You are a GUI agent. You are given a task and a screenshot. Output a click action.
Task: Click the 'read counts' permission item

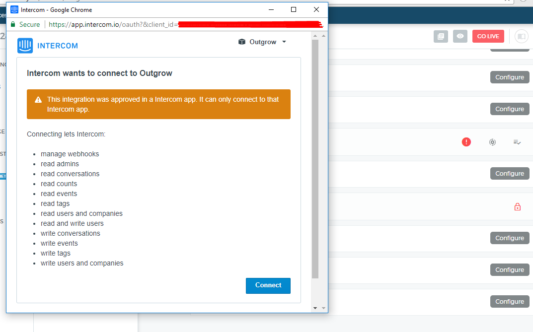59,184
